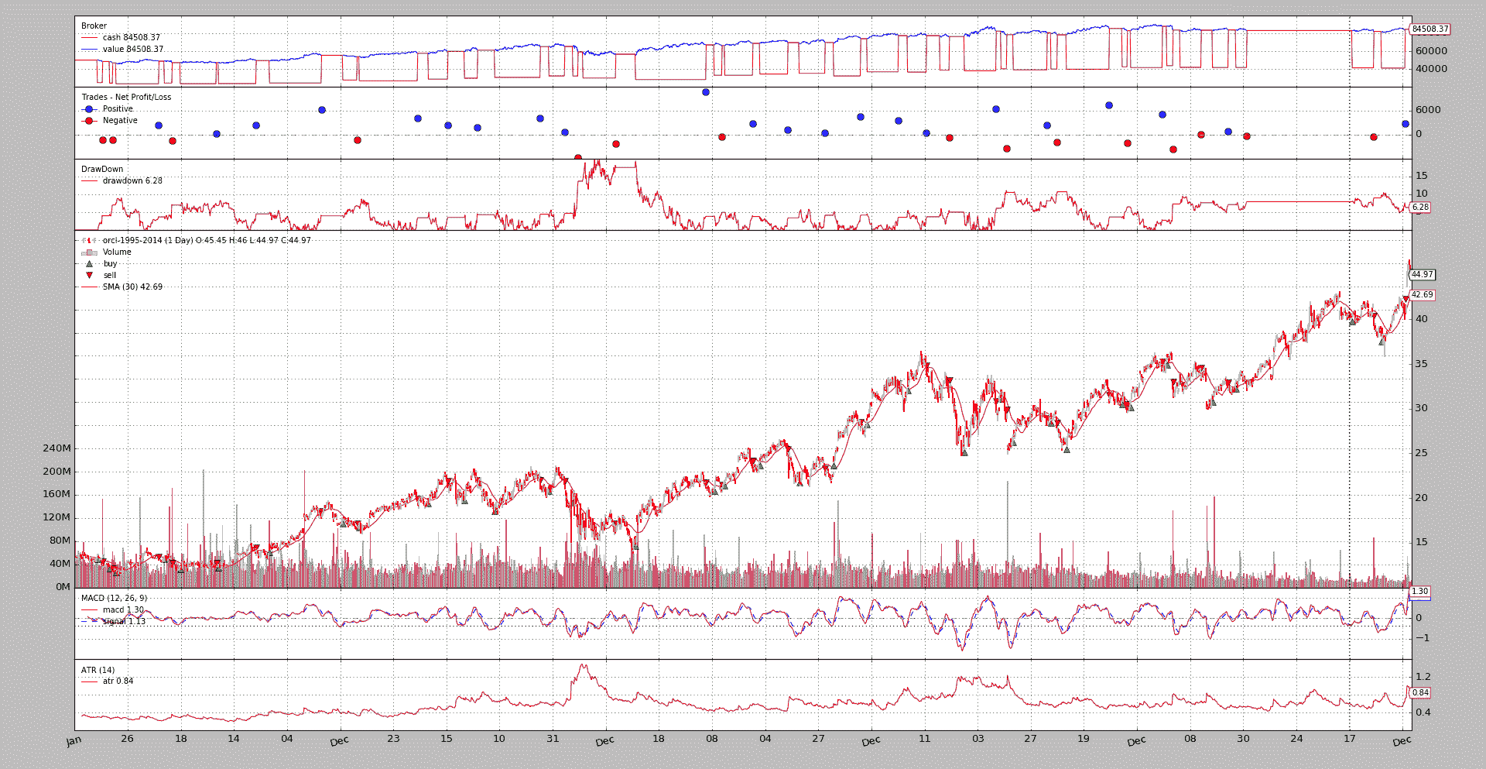Click the buy legend triangle marker
1486x769 pixels.
pyautogui.click(x=89, y=264)
